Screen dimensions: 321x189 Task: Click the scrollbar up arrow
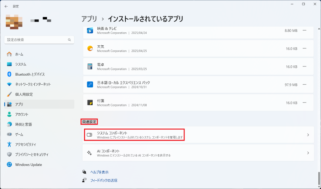[319, 29]
